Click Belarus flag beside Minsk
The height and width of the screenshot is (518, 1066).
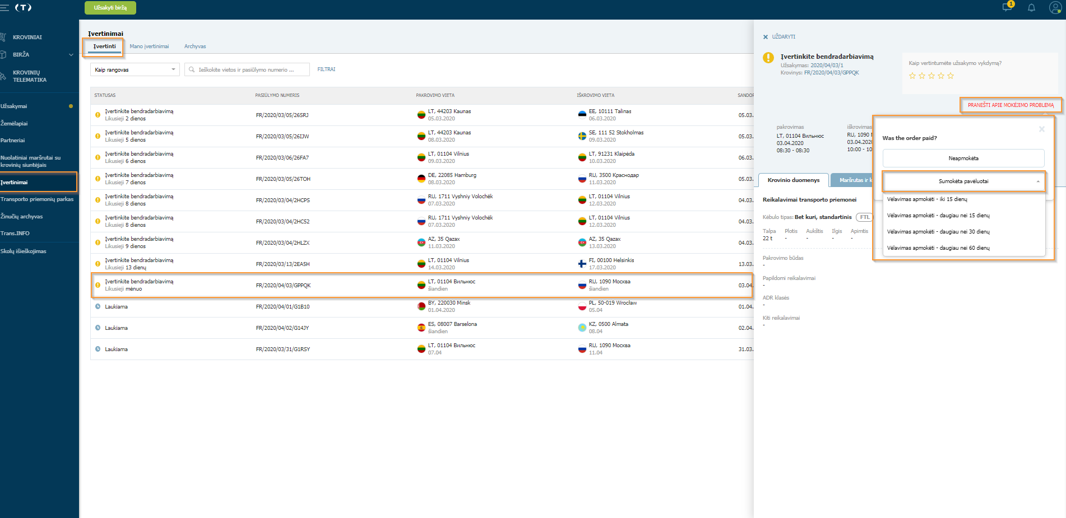click(x=421, y=306)
